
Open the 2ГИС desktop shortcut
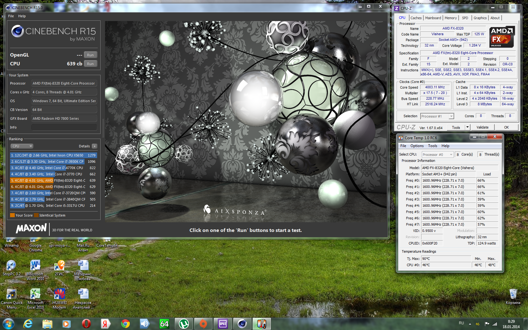pyautogui.click(x=59, y=268)
